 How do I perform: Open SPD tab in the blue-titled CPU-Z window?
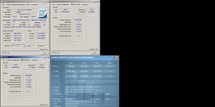pos(28,60)
